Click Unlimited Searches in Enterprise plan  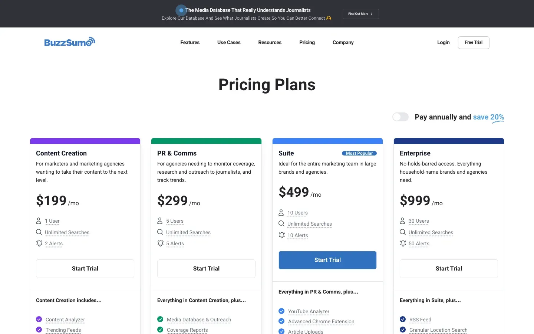pos(431,232)
